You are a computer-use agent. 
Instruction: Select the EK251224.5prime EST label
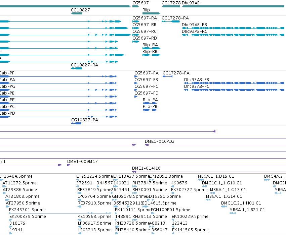pyautogui.click(x=94, y=176)
